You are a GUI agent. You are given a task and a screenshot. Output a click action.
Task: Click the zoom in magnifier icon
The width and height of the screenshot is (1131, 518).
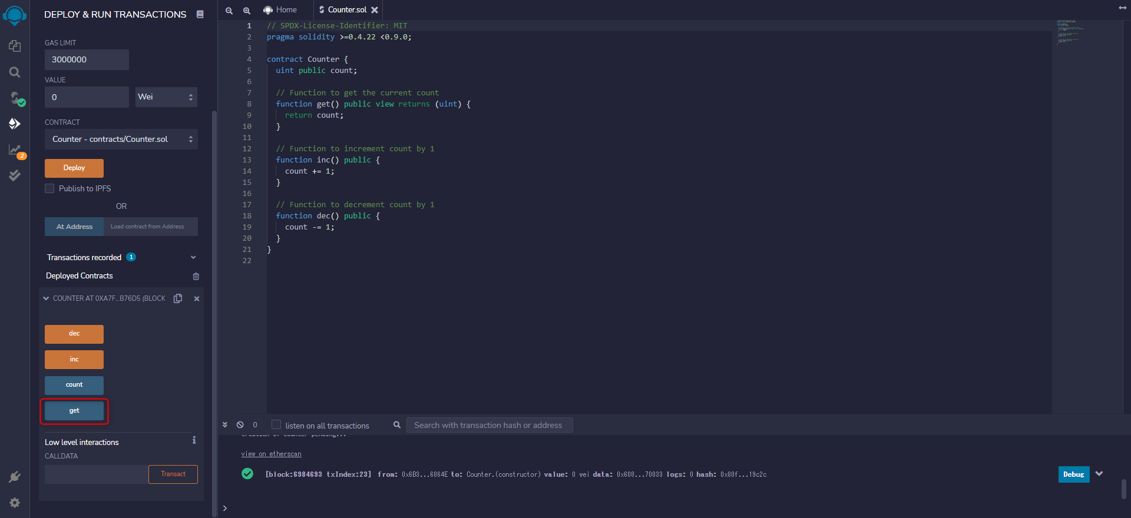[x=247, y=11]
